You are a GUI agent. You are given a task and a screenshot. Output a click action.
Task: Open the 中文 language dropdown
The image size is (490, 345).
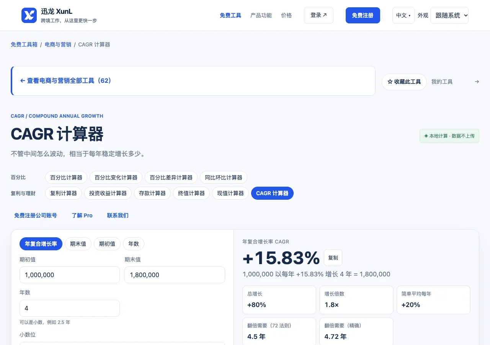403,15
